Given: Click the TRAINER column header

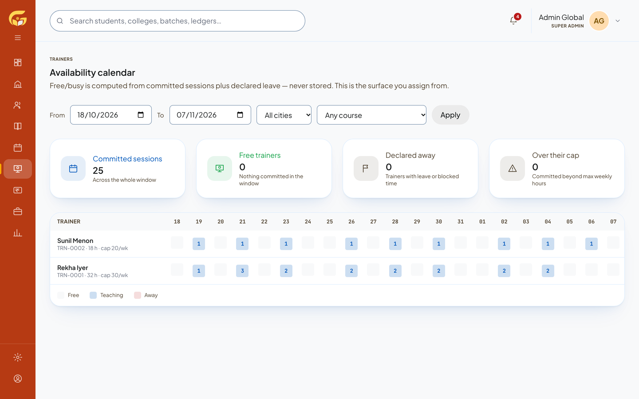Looking at the screenshot, I should [69, 222].
